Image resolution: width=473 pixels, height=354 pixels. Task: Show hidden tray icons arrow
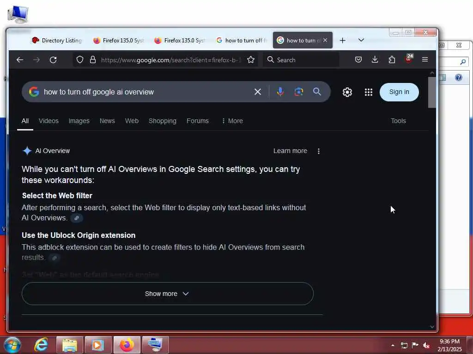[393, 345]
